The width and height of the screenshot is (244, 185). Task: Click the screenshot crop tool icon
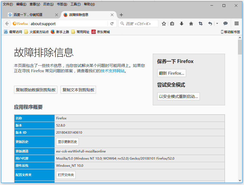[201, 24]
